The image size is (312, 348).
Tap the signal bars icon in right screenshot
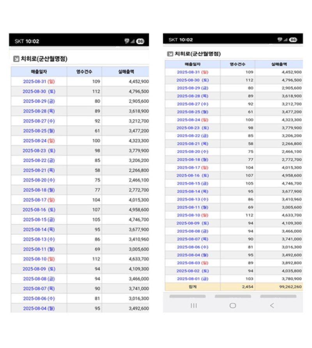pyautogui.click(x=285, y=40)
